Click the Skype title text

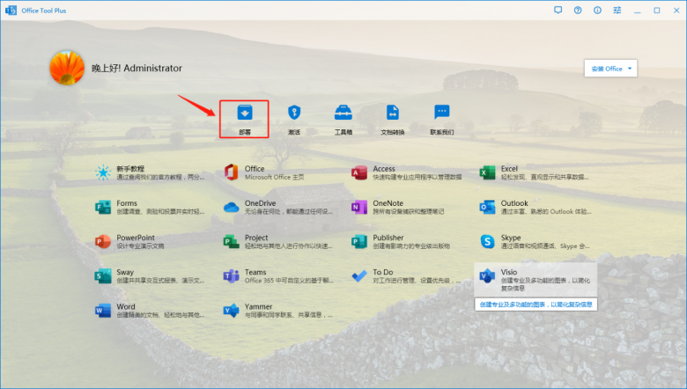511,238
